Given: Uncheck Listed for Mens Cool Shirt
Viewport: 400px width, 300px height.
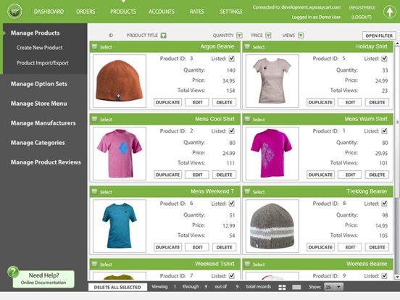Looking at the screenshot, I should 232,131.
